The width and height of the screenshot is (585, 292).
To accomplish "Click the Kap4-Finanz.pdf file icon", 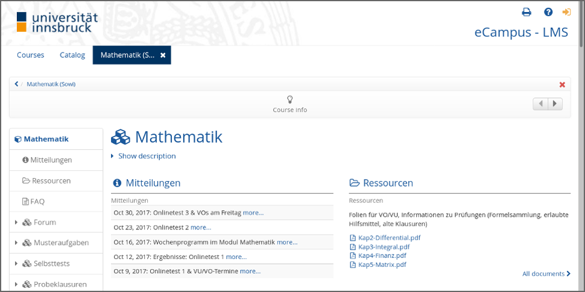I will 353,255.
